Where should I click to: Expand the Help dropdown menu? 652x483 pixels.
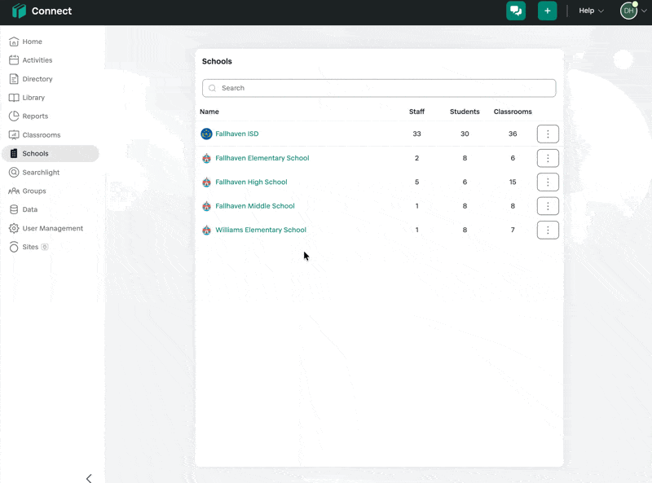[x=591, y=11]
